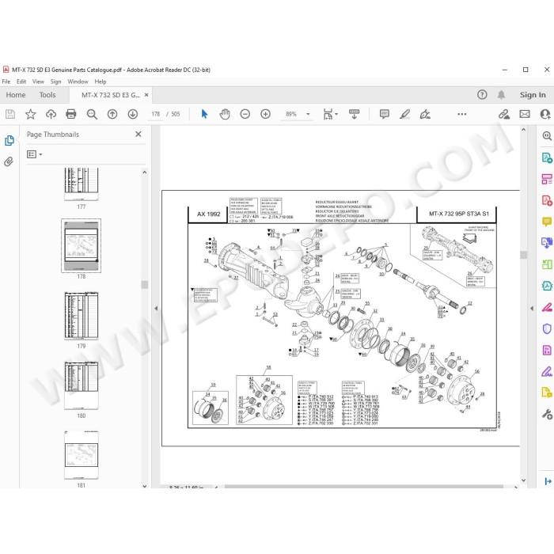Click the Zoom in plus icon

[265, 114]
